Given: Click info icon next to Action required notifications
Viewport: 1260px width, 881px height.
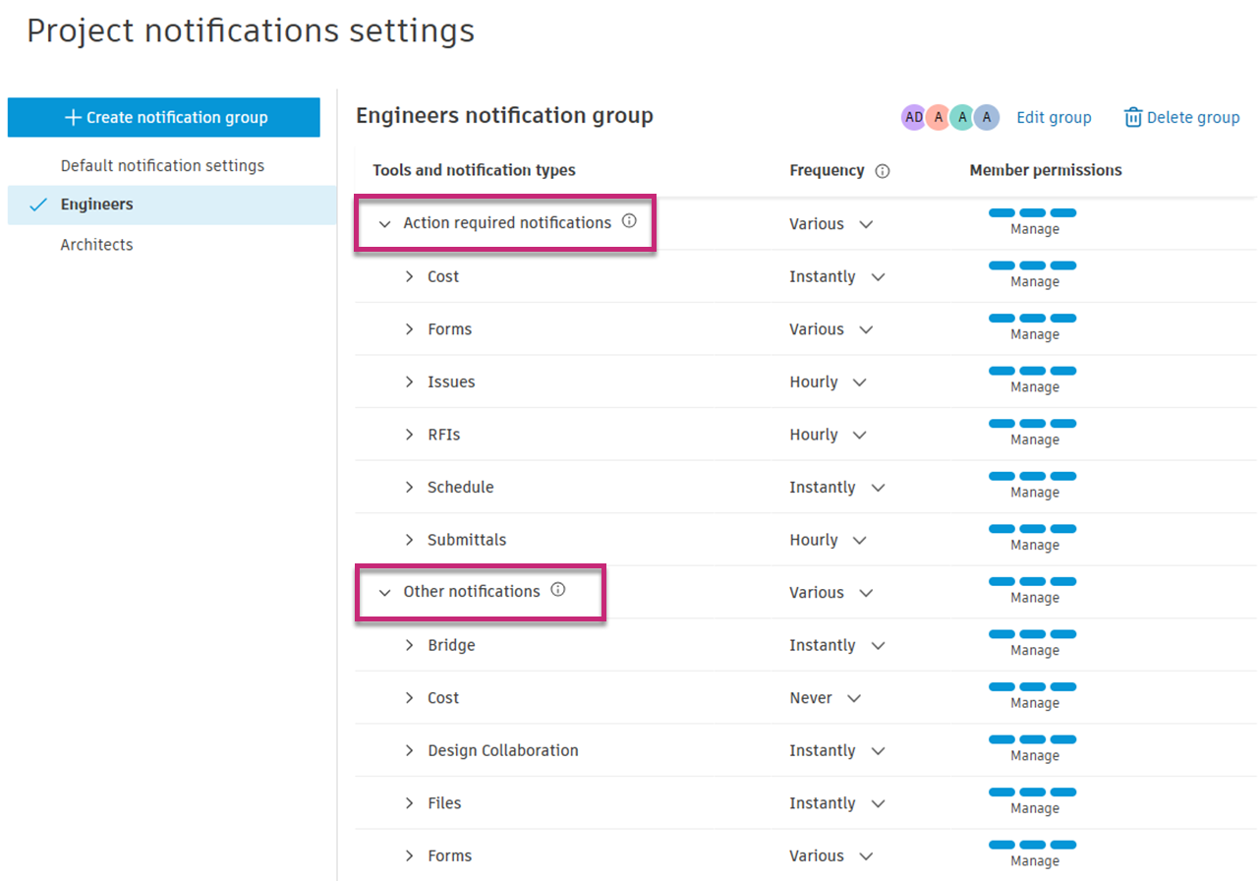Looking at the screenshot, I should pyautogui.click(x=629, y=221).
